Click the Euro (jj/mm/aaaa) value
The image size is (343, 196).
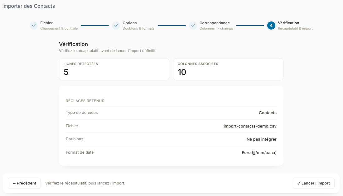pyautogui.click(x=259, y=152)
